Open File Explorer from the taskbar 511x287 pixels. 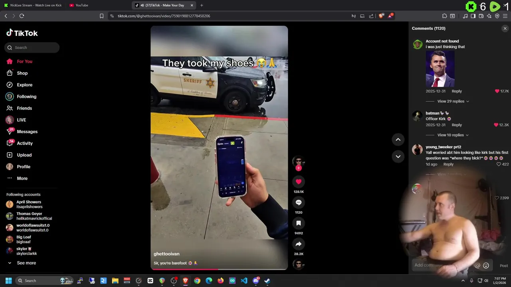pyautogui.click(x=115, y=281)
